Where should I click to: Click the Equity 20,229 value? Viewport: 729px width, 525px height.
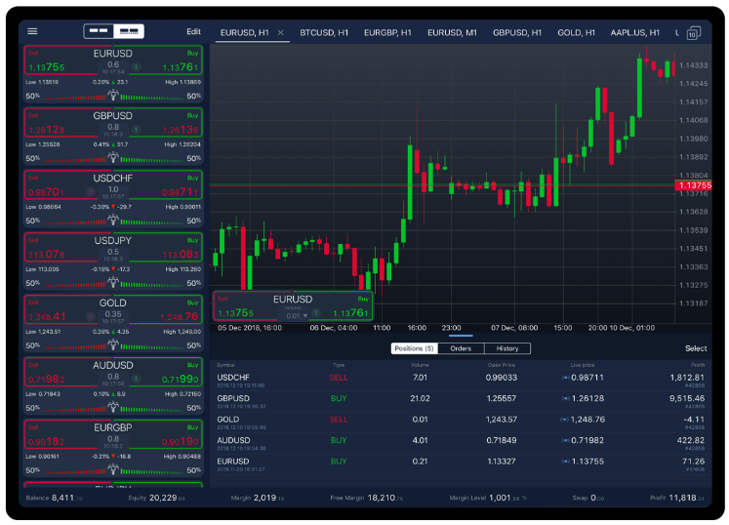pos(167,498)
